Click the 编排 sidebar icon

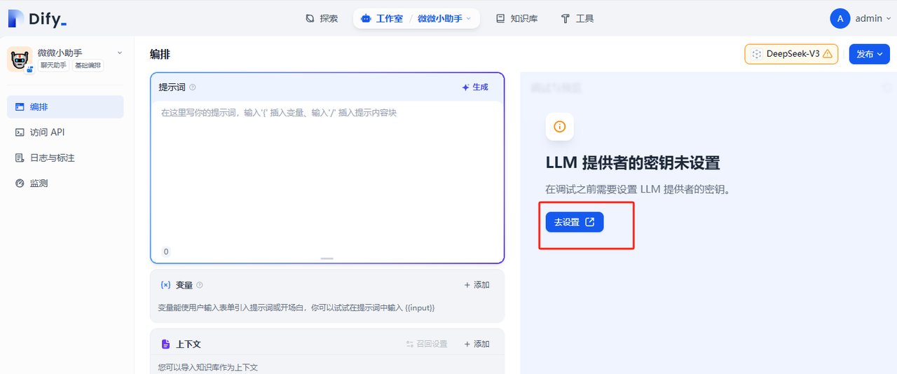click(x=20, y=107)
